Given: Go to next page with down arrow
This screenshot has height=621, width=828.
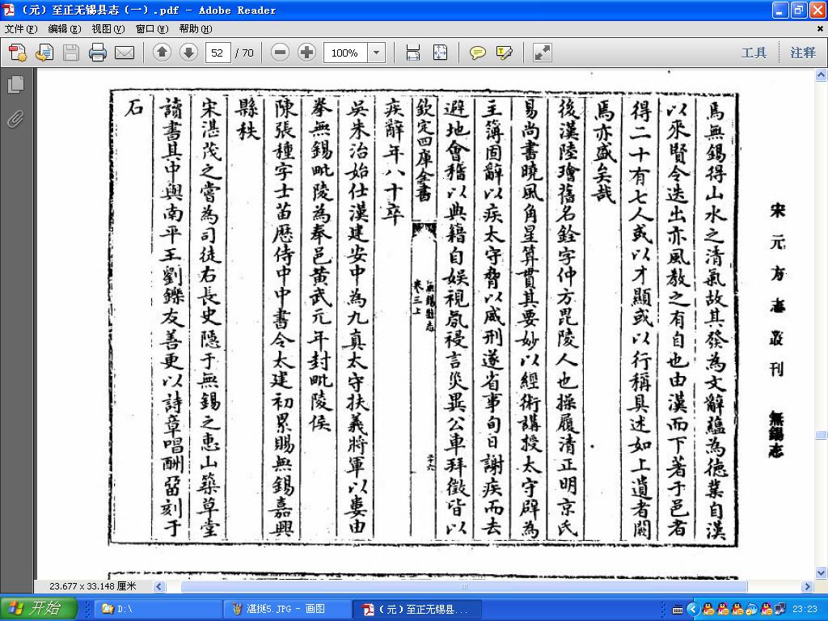Looking at the screenshot, I should point(188,53).
